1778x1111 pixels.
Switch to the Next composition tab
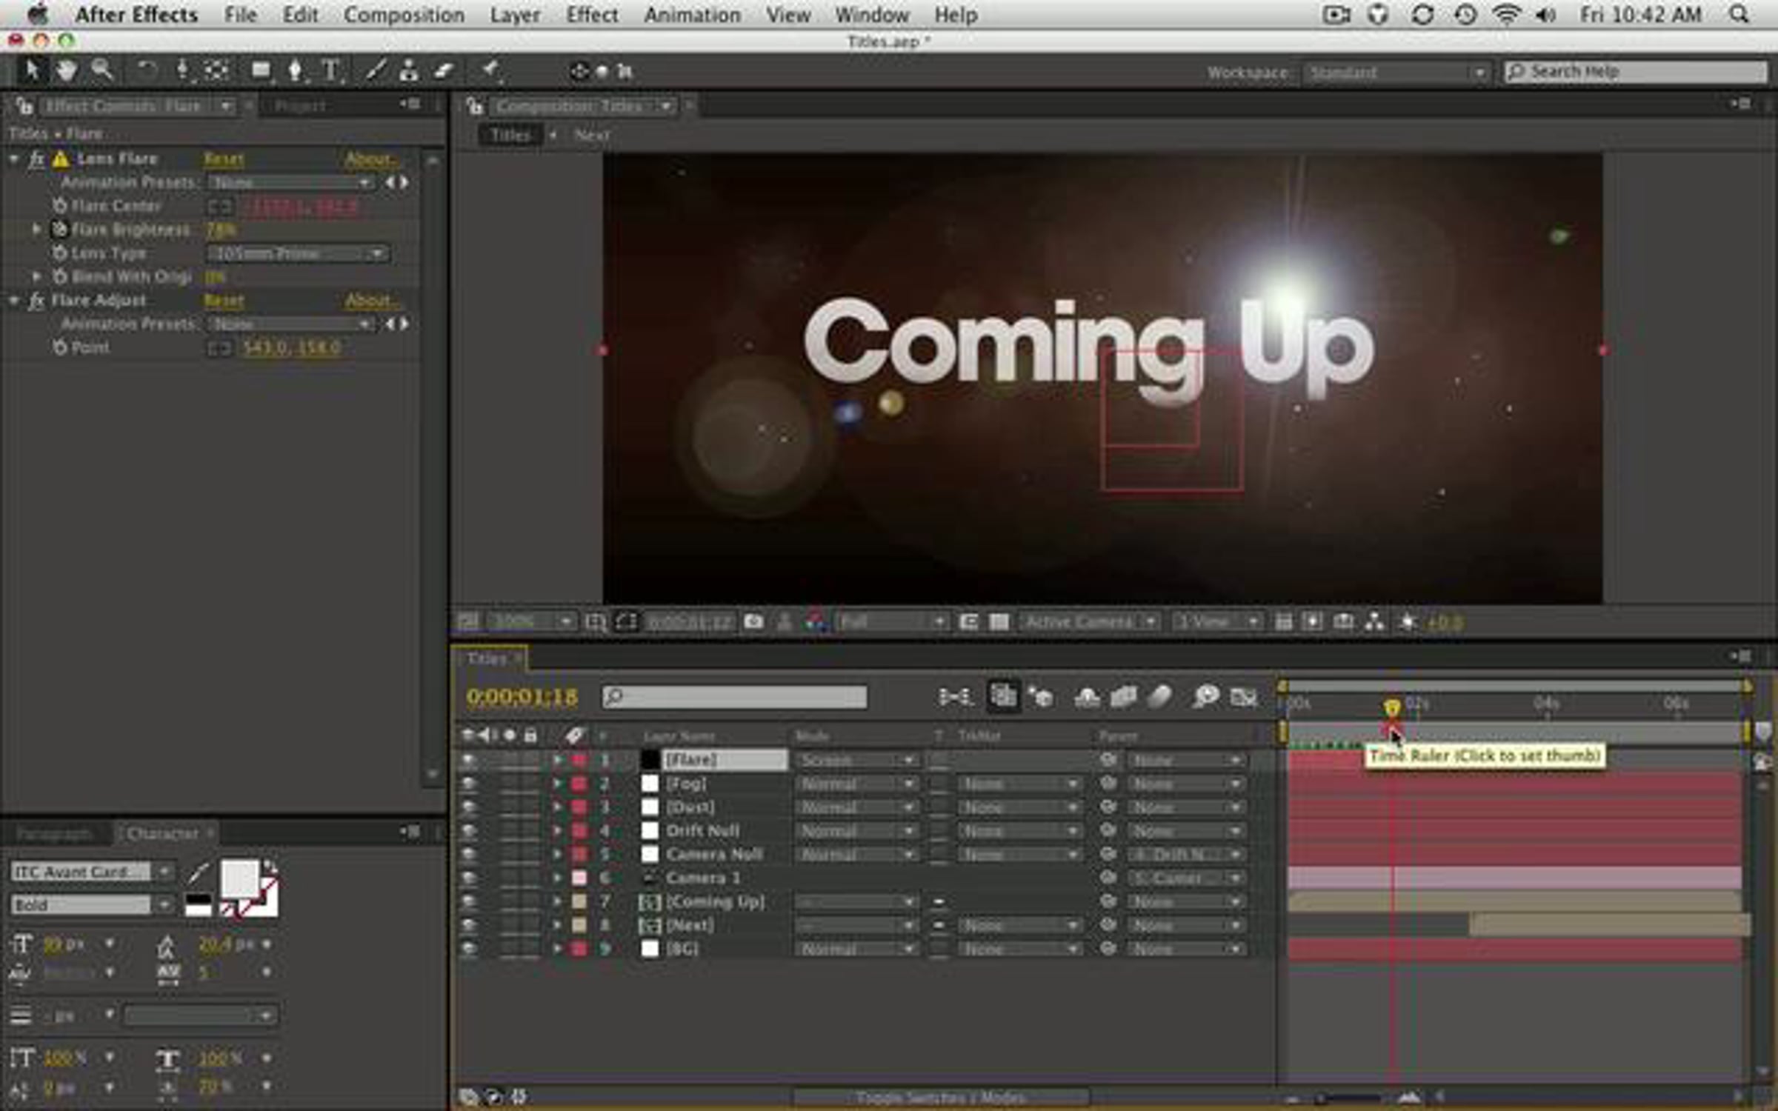[592, 135]
